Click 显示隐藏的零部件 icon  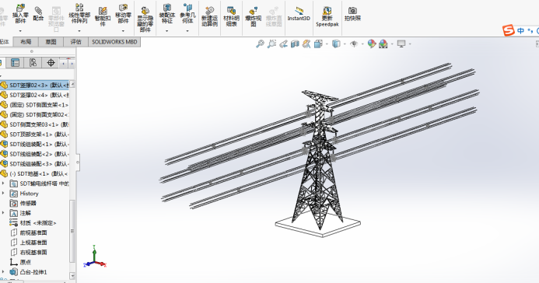(x=145, y=11)
